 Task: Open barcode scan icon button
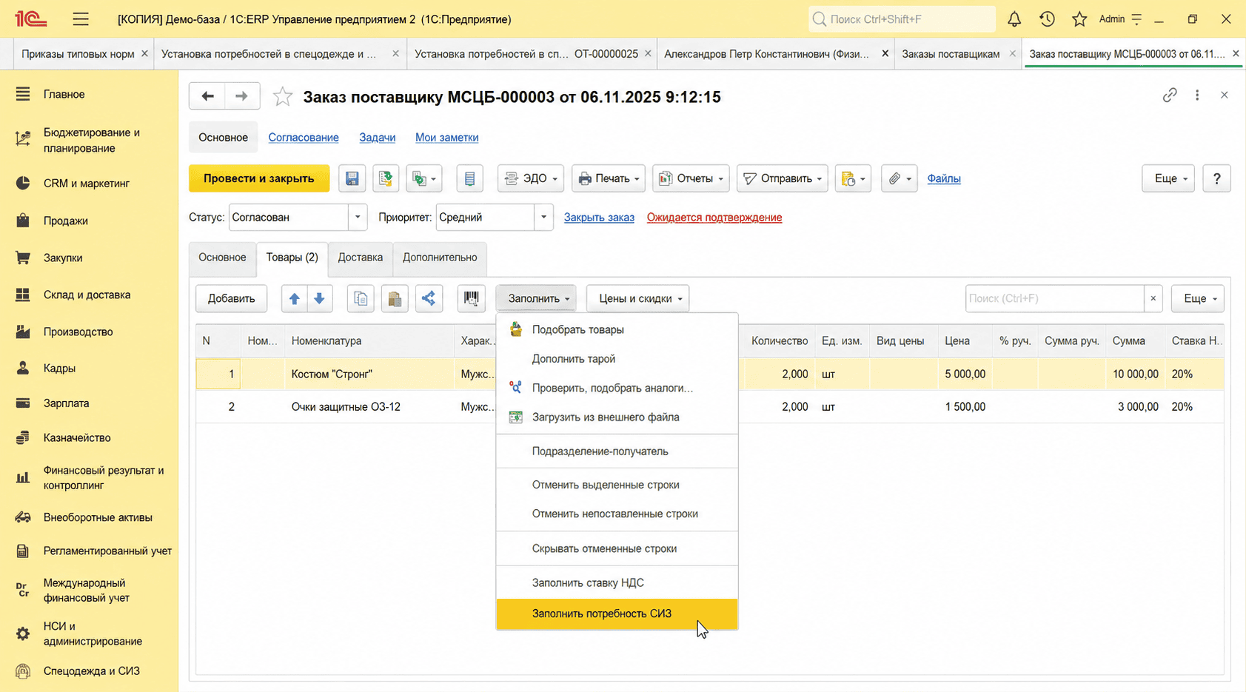pos(471,298)
